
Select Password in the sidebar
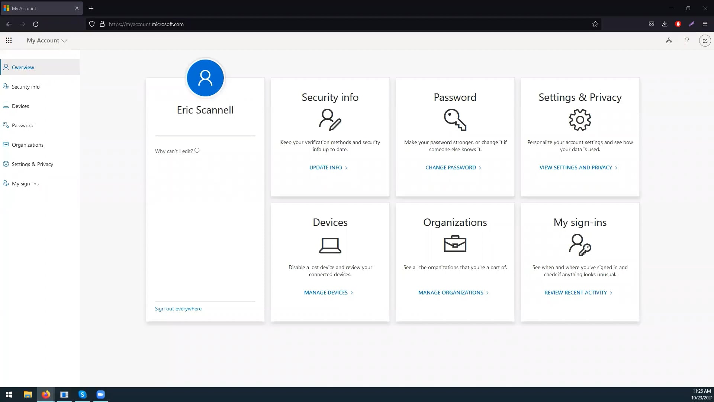tap(23, 125)
